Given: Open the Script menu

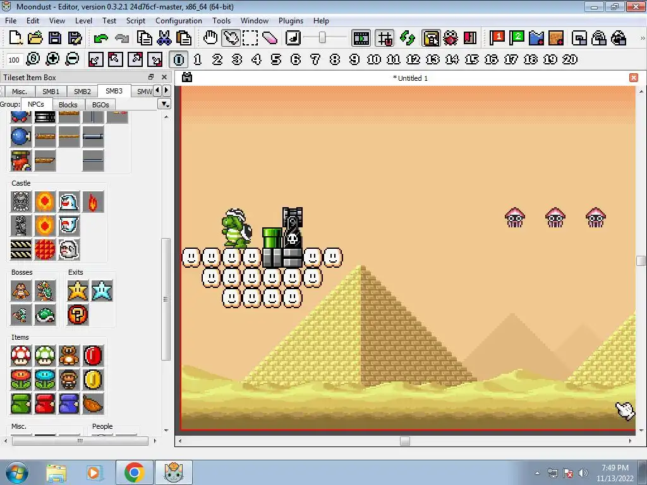Looking at the screenshot, I should [x=135, y=21].
